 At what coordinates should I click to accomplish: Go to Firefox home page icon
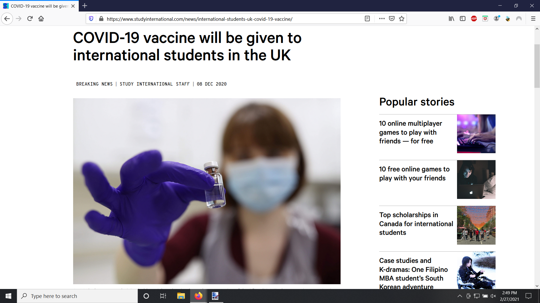click(x=41, y=19)
